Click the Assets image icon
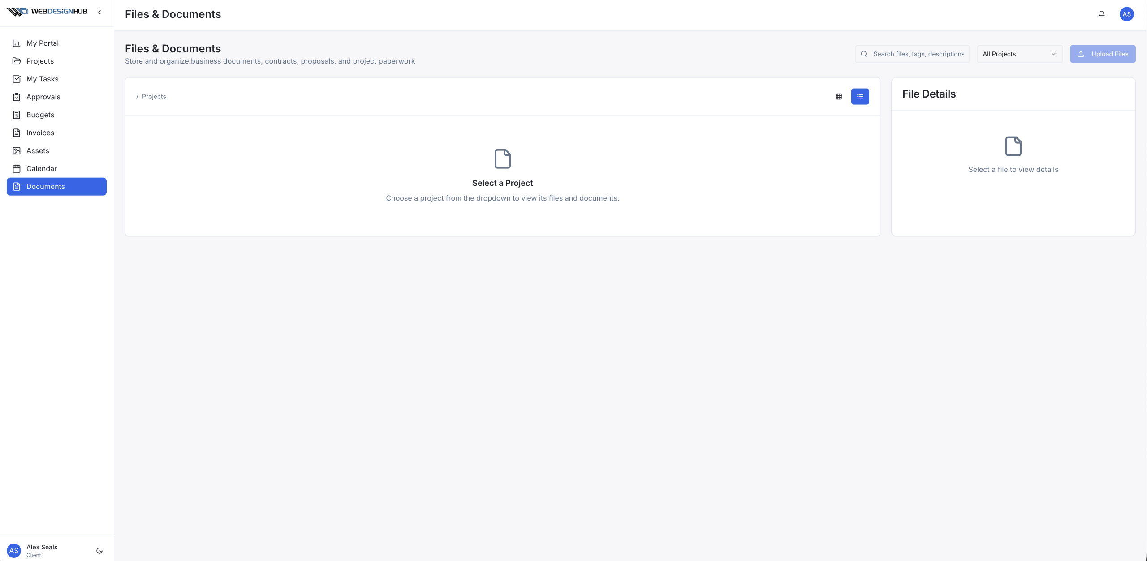Image resolution: width=1147 pixels, height=561 pixels. coord(17,150)
